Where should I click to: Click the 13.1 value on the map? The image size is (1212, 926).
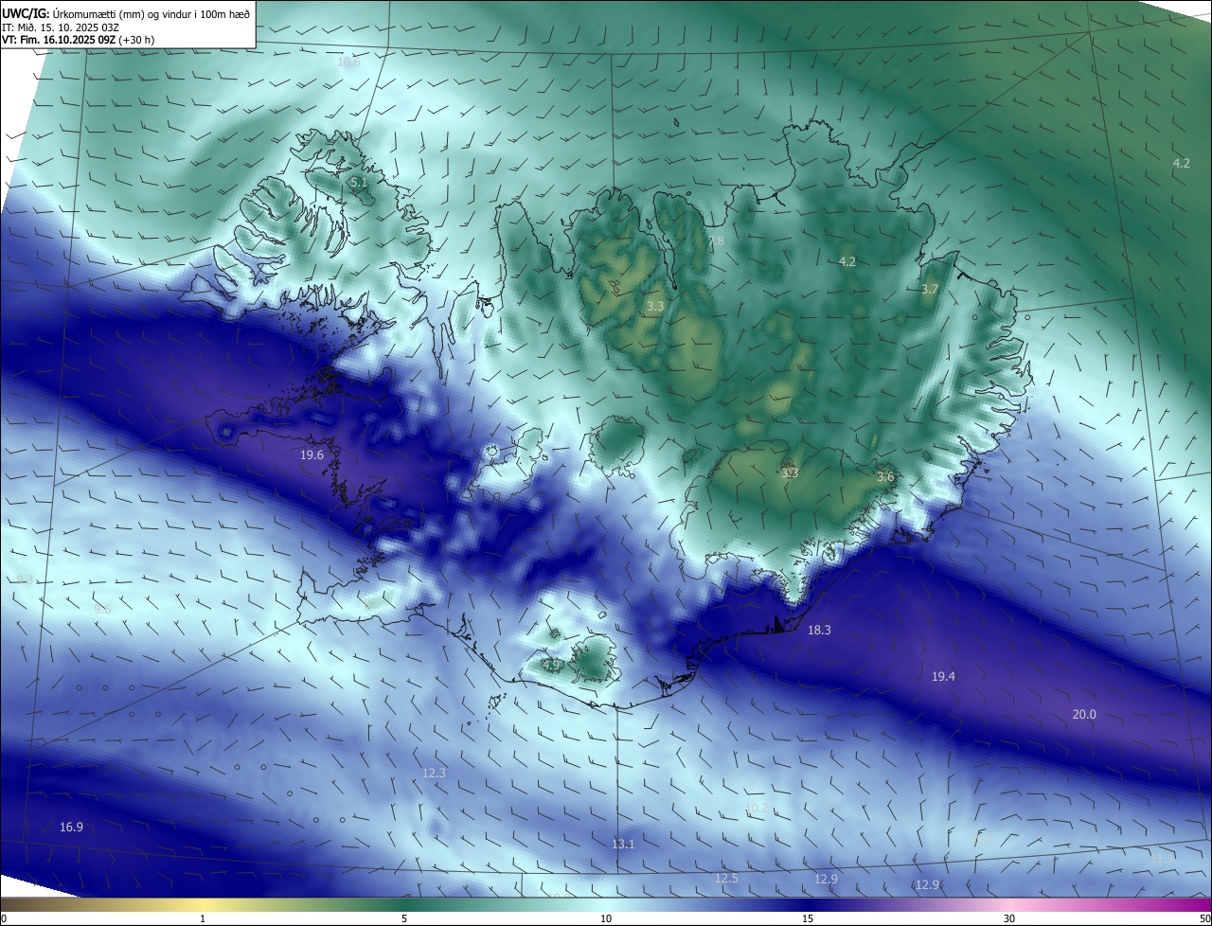(623, 844)
